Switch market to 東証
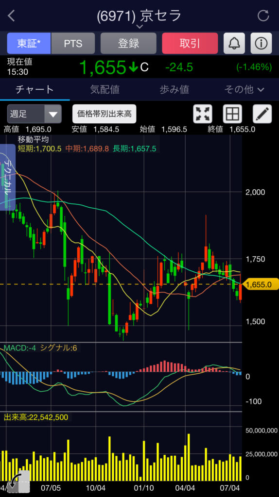279x497 pixels. pos(29,43)
